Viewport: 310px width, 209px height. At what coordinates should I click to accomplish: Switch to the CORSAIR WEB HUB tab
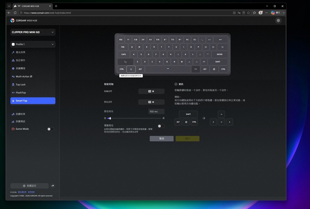(x=33, y=6)
